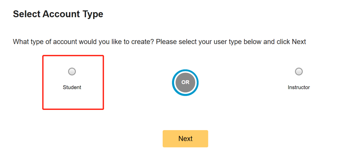This screenshot has height=160, width=363.
Task: Click "What type of account" phrase
Action: (45, 42)
